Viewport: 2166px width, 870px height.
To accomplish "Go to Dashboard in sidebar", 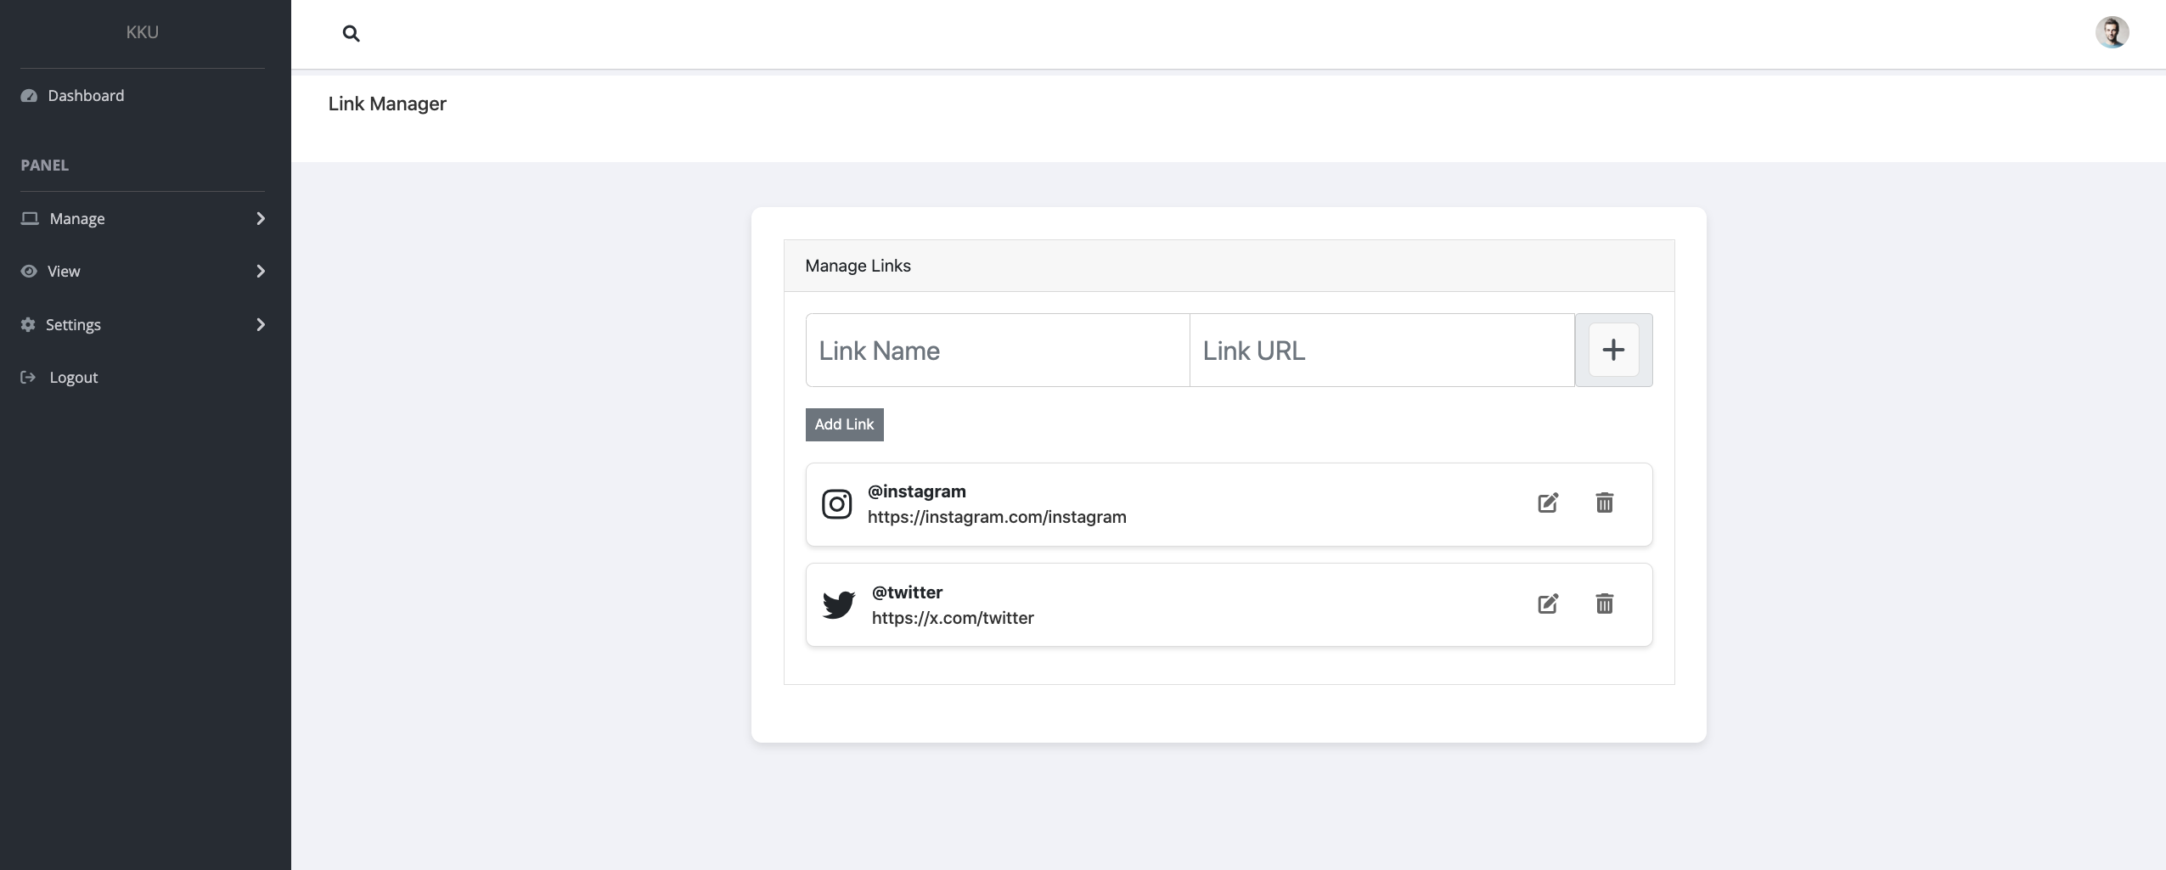I will [x=86, y=96].
